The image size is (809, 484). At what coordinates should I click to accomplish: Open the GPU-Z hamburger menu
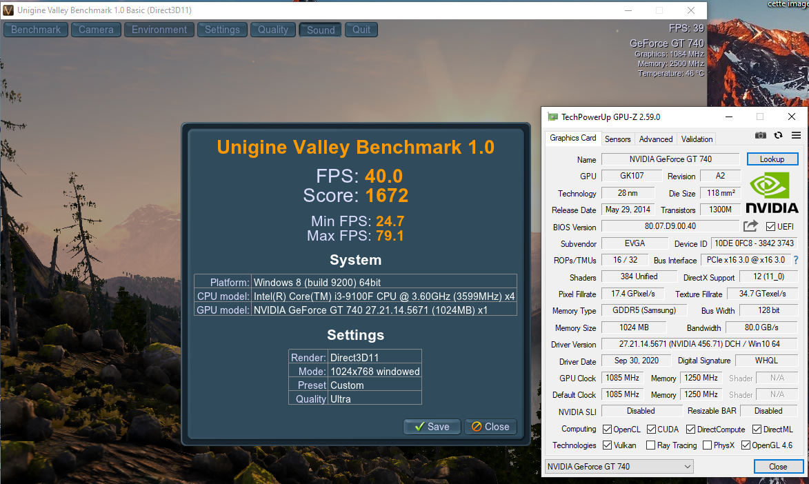796,135
